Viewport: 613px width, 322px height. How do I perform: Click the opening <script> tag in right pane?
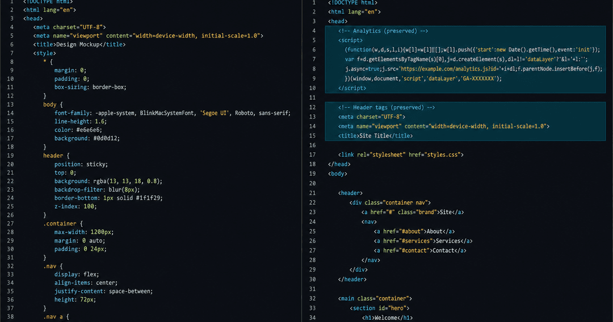pyautogui.click(x=350, y=40)
